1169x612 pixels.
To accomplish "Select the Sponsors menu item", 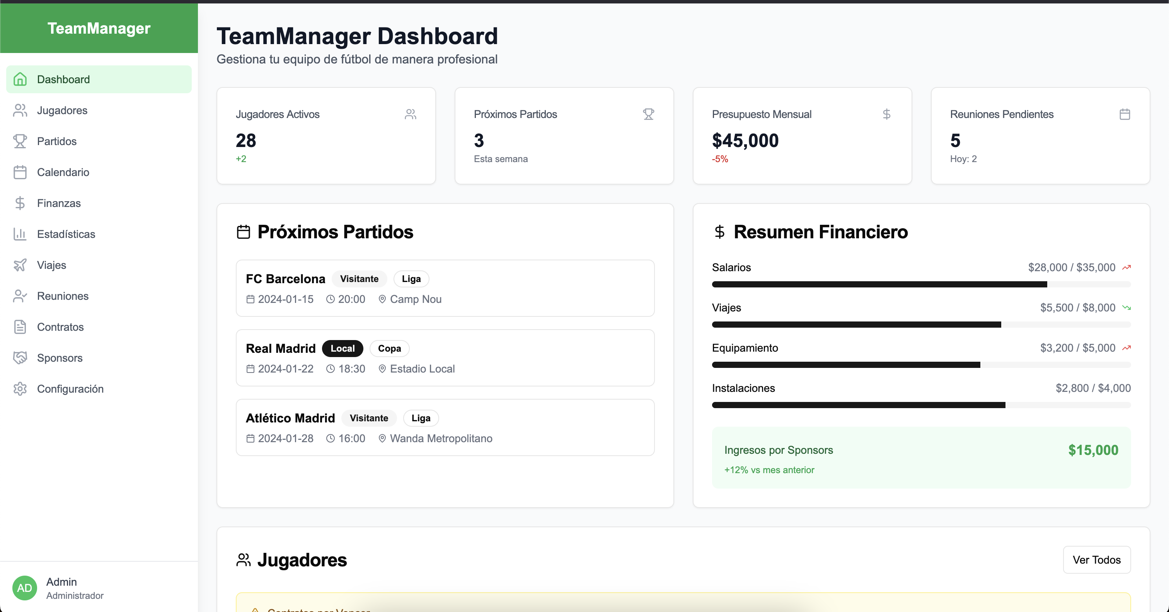I will point(99,358).
